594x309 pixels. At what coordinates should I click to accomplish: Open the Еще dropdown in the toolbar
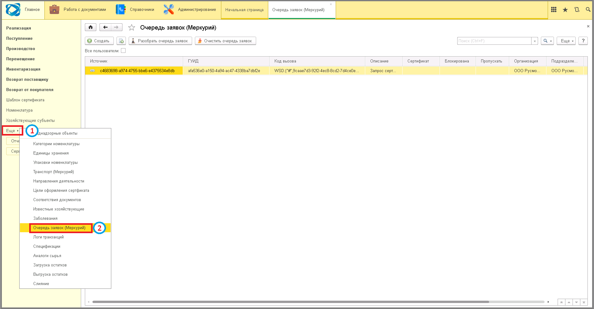pos(567,41)
